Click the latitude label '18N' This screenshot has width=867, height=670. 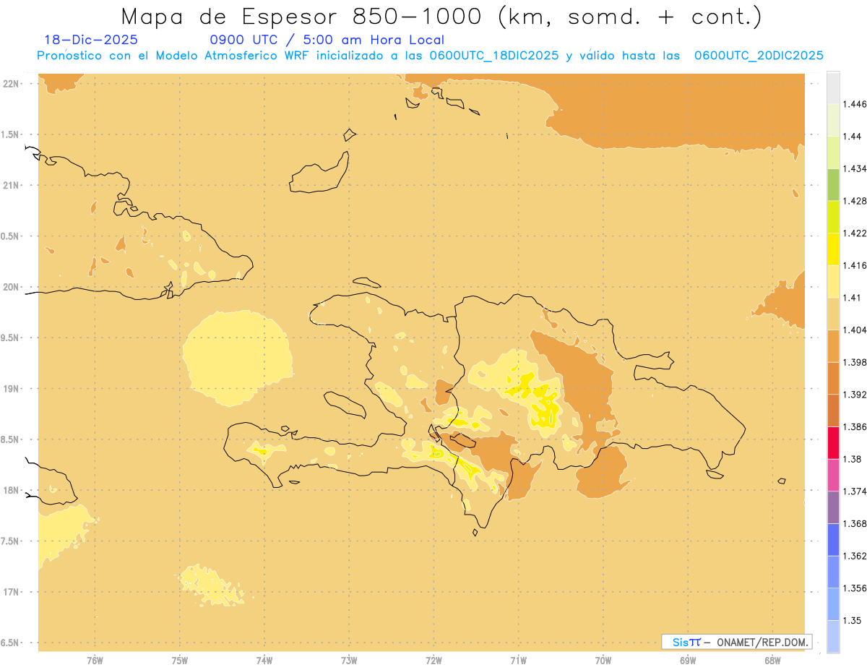11,490
